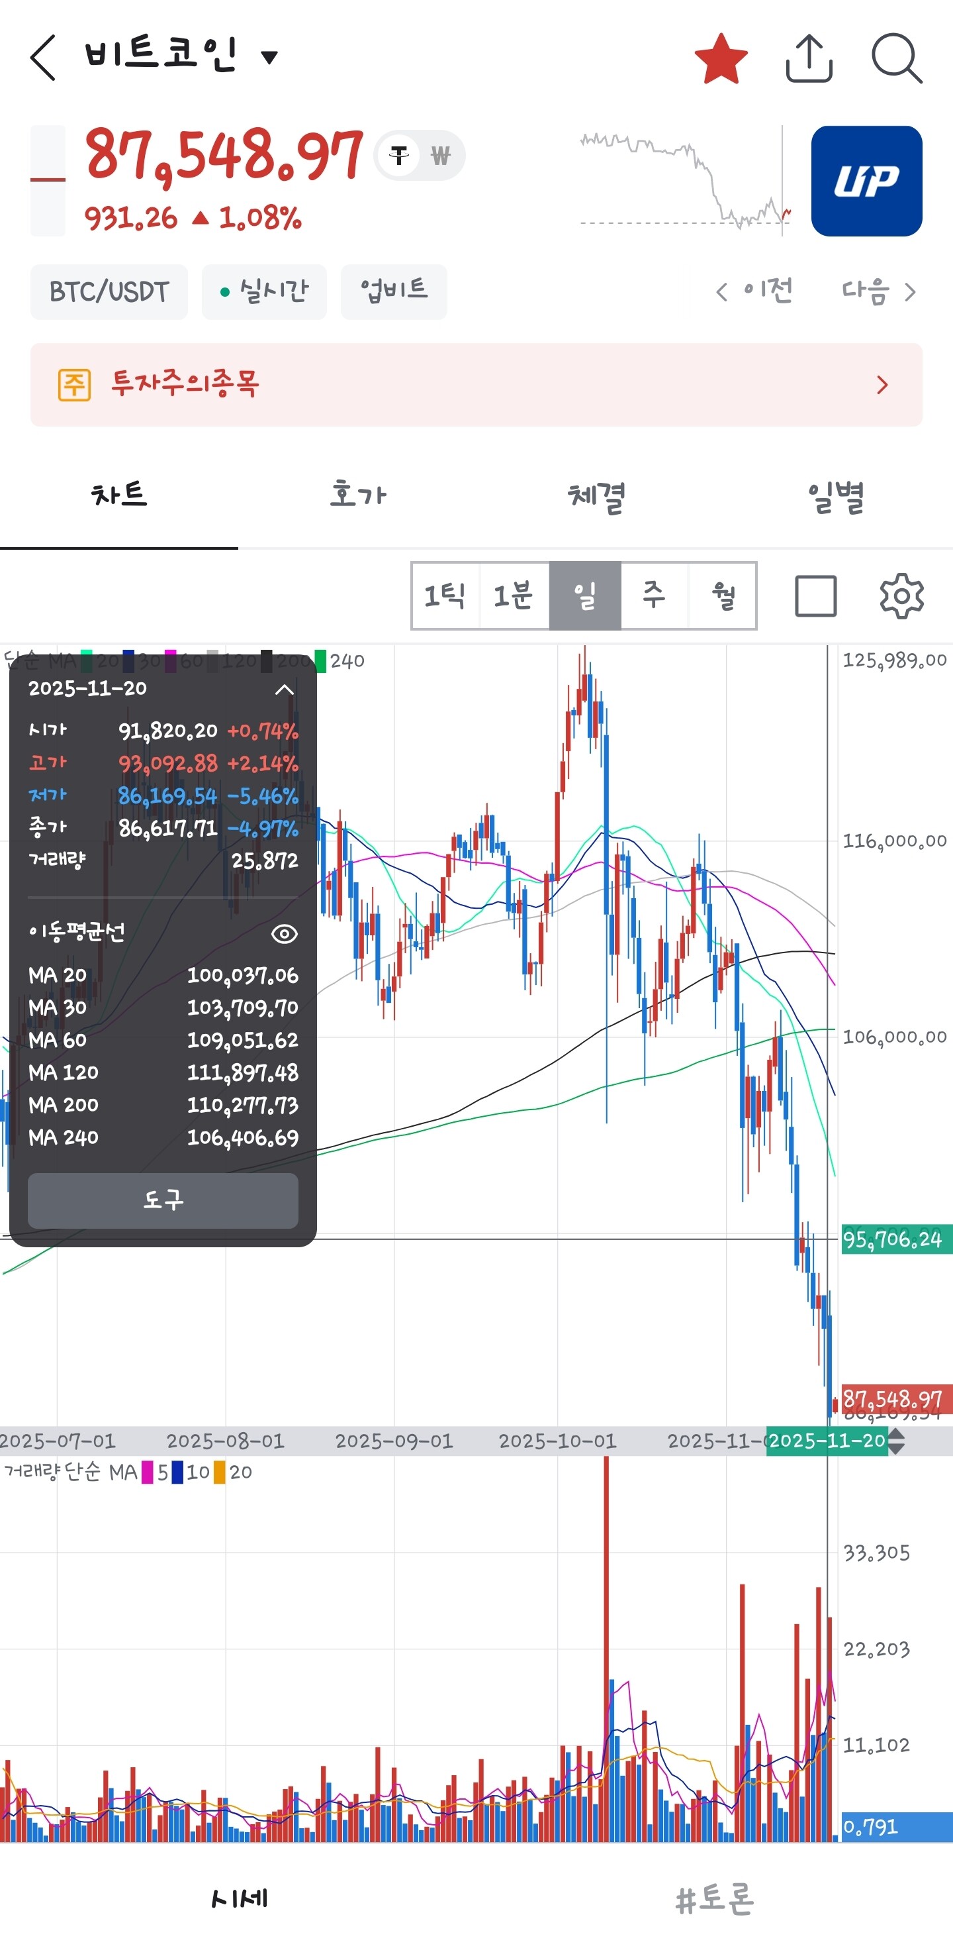The height and width of the screenshot is (1958, 953).
Task: Open the Upbit UP logo
Action: (866, 181)
